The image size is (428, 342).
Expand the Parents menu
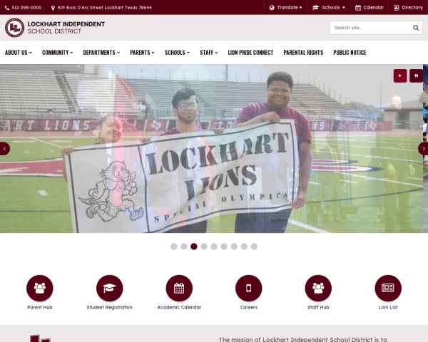point(142,52)
